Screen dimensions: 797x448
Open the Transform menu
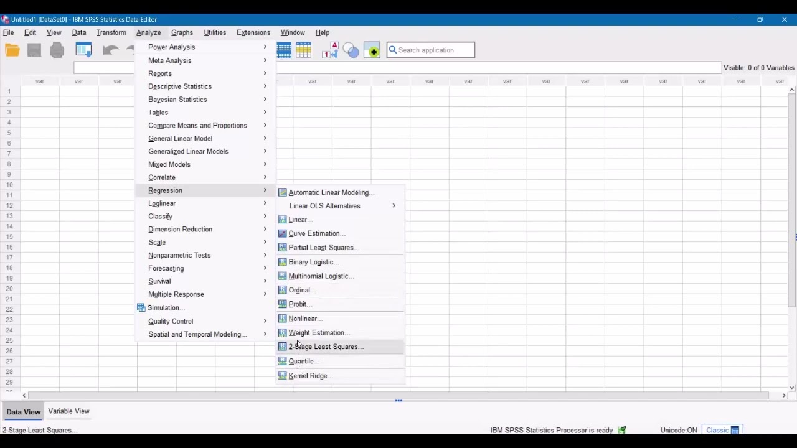[111, 32]
